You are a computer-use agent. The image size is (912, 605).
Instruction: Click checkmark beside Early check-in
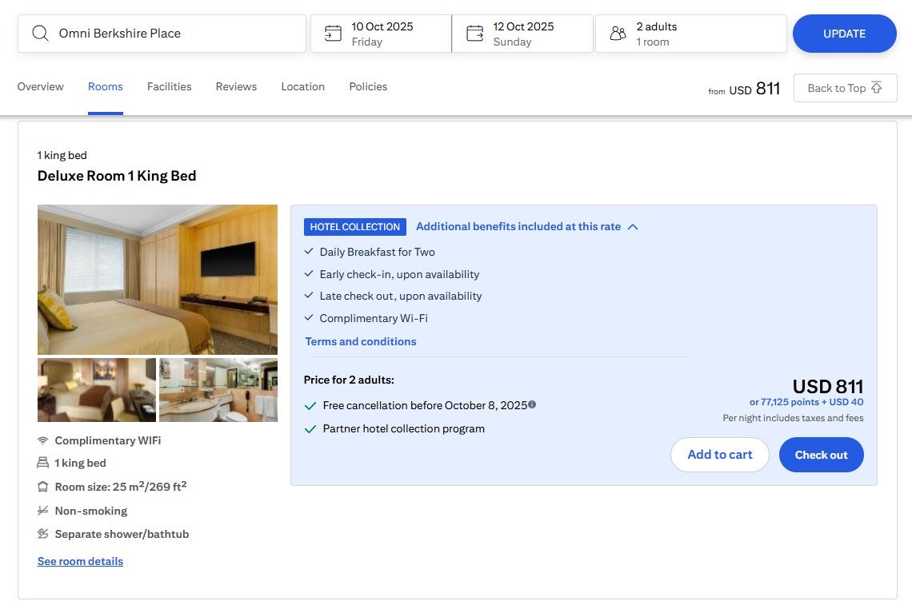[x=309, y=274]
